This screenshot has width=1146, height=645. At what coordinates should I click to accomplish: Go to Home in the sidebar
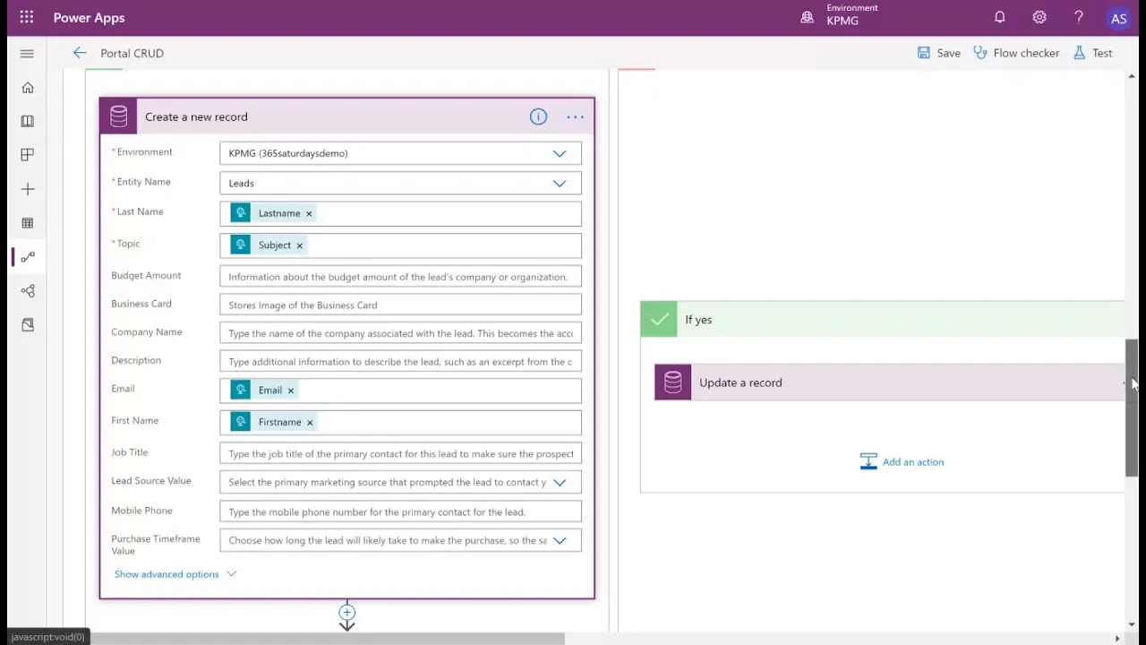point(28,88)
